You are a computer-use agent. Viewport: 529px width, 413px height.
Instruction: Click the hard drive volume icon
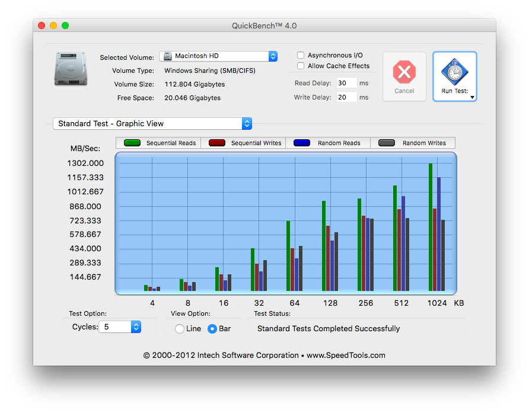coord(71,68)
